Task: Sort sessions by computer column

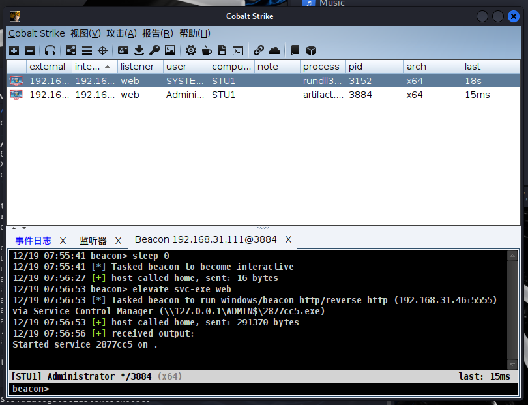Action: click(x=231, y=67)
